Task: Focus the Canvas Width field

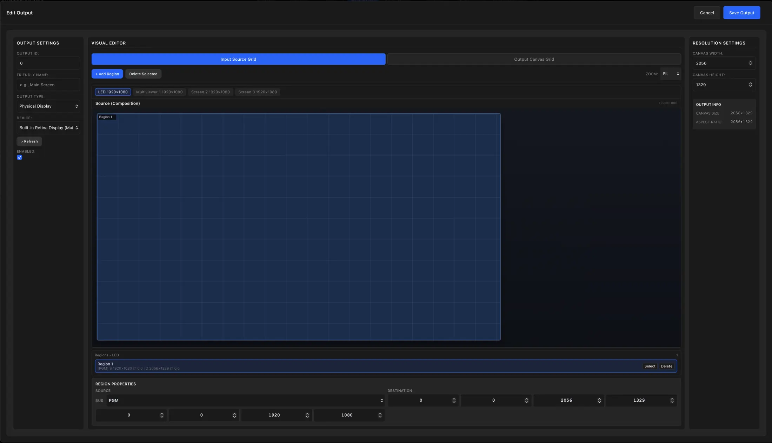Action: (724, 63)
